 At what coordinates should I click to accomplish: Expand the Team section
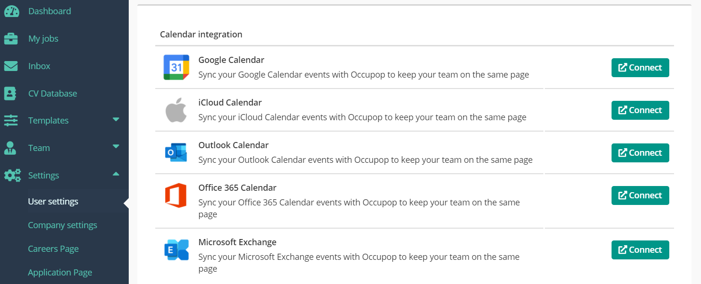115,147
